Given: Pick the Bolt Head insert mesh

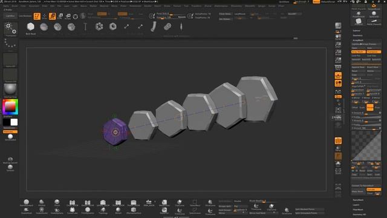Looking at the screenshot, I should click(31, 27).
